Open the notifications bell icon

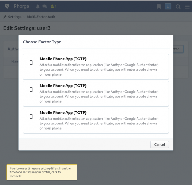tap(38, 7)
